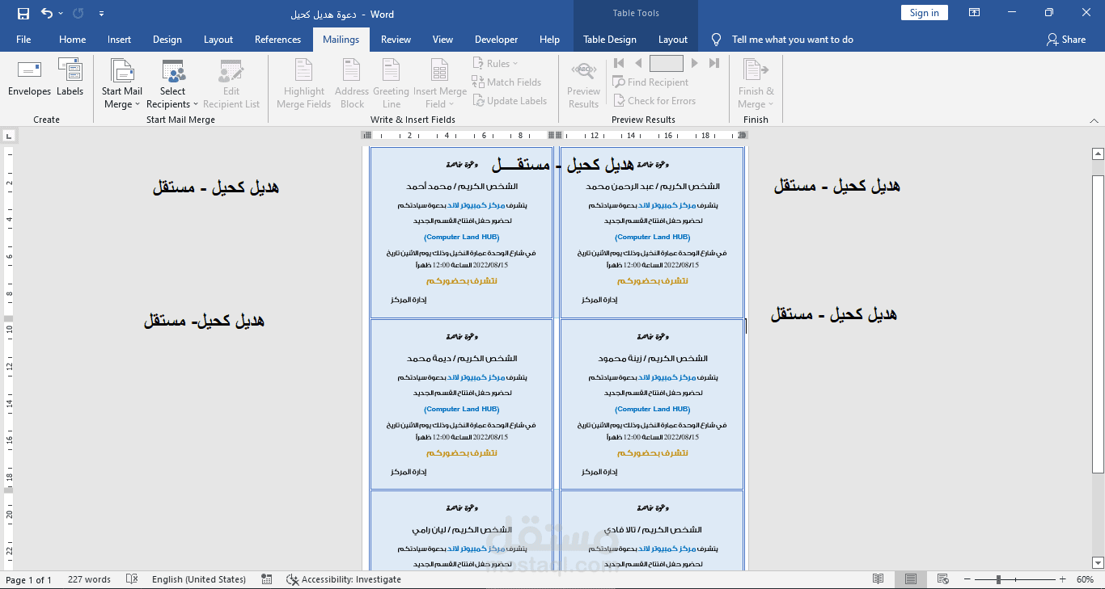This screenshot has width=1105, height=589.
Task: Switch to Read Mode view
Action: pos(878,579)
